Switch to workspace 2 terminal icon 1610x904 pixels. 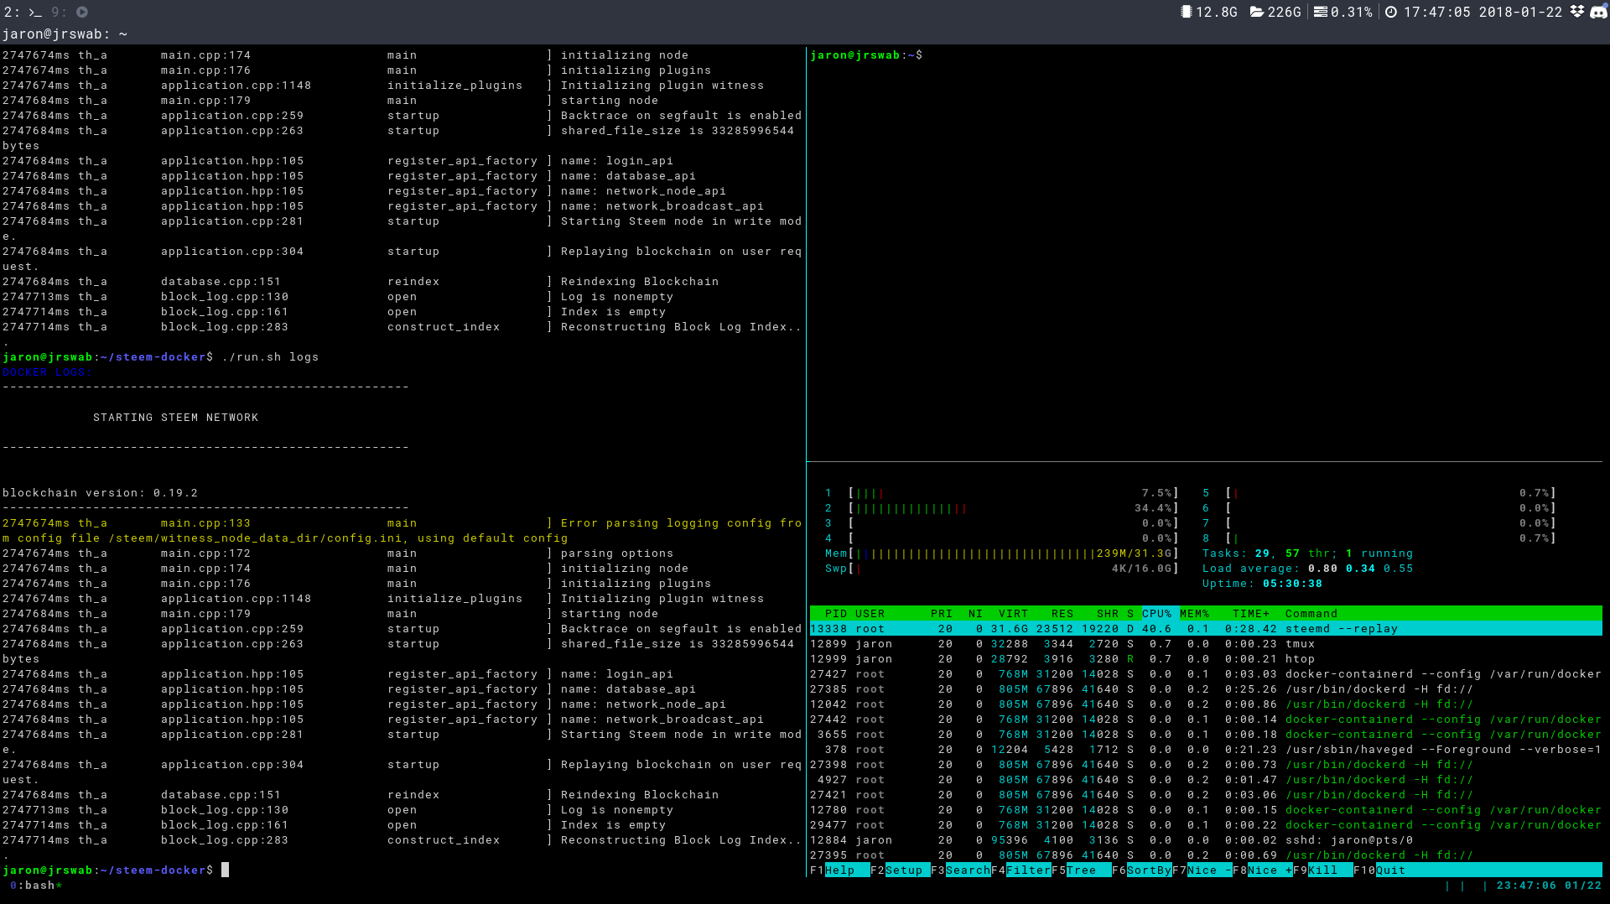pyautogui.click(x=34, y=12)
